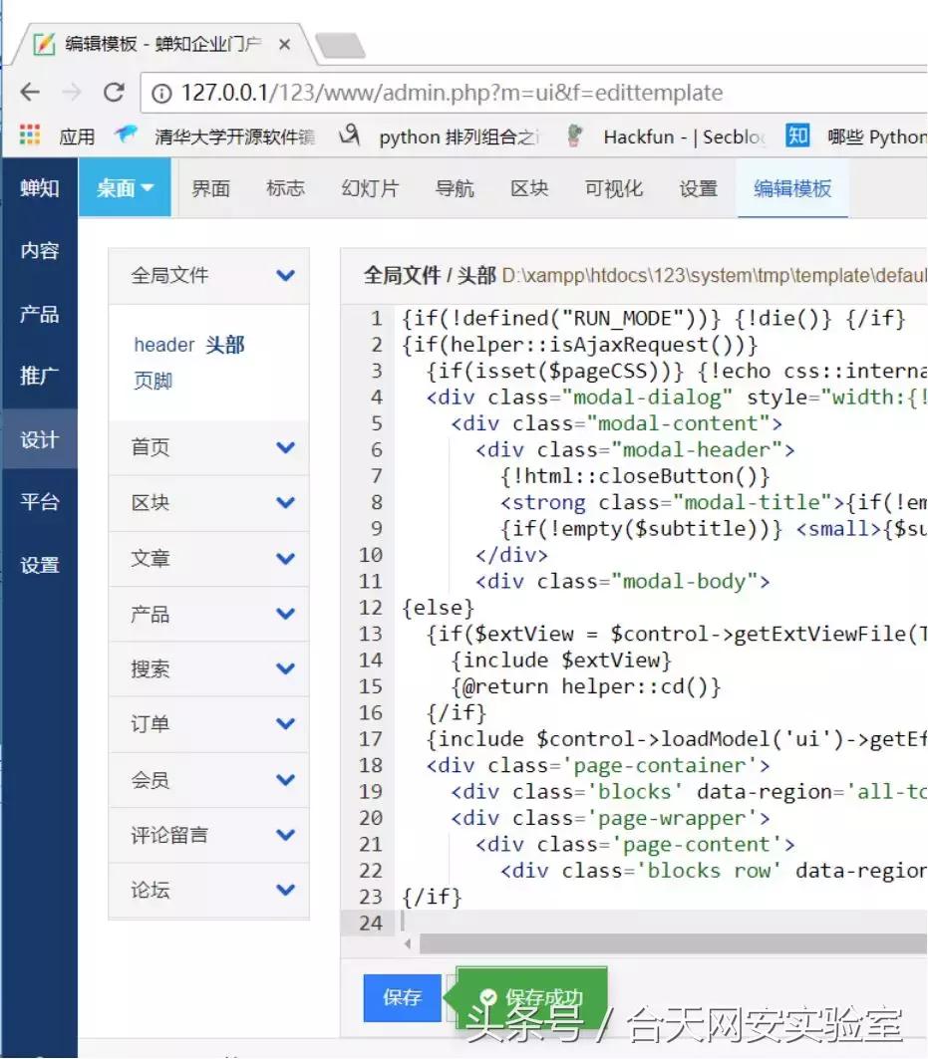
Task: Click the 知 icon of the 哪些 Python bookmark
Action: (x=798, y=135)
